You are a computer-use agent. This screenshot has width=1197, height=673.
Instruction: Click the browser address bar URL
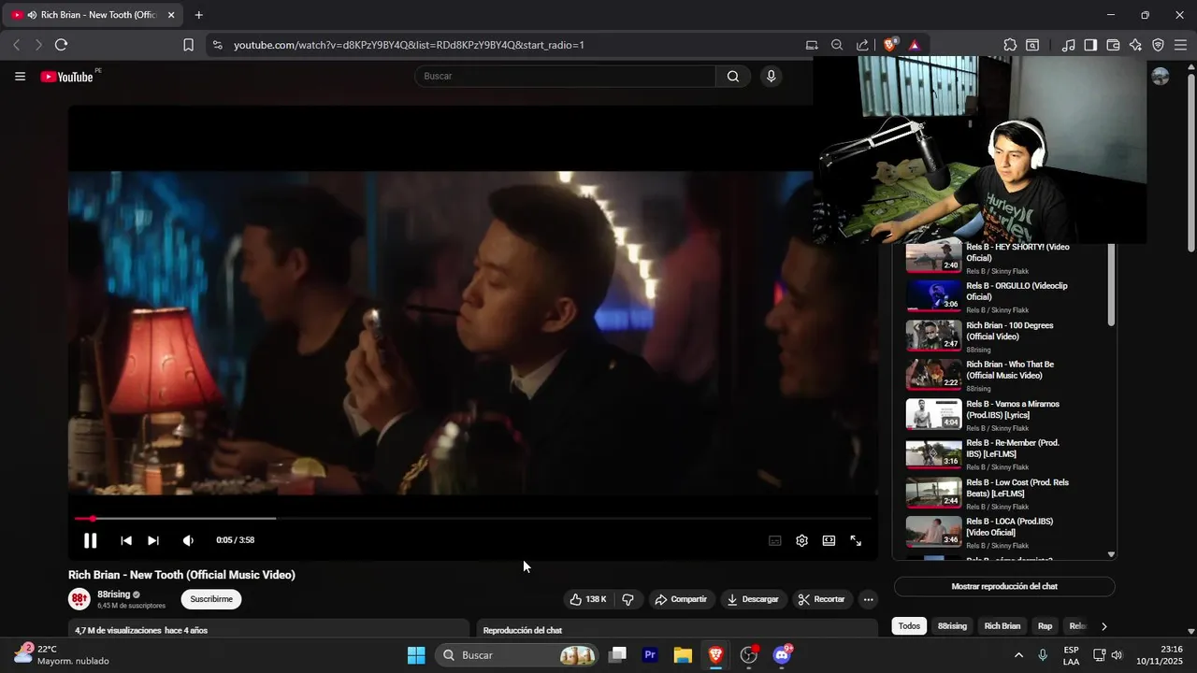pyautogui.click(x=409, y=45)
